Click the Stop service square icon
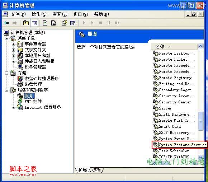This screenshot has width=208, height=182. coord(100,23)
